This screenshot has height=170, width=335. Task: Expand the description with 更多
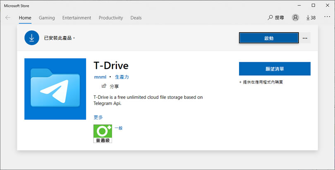tap(98, 117)
